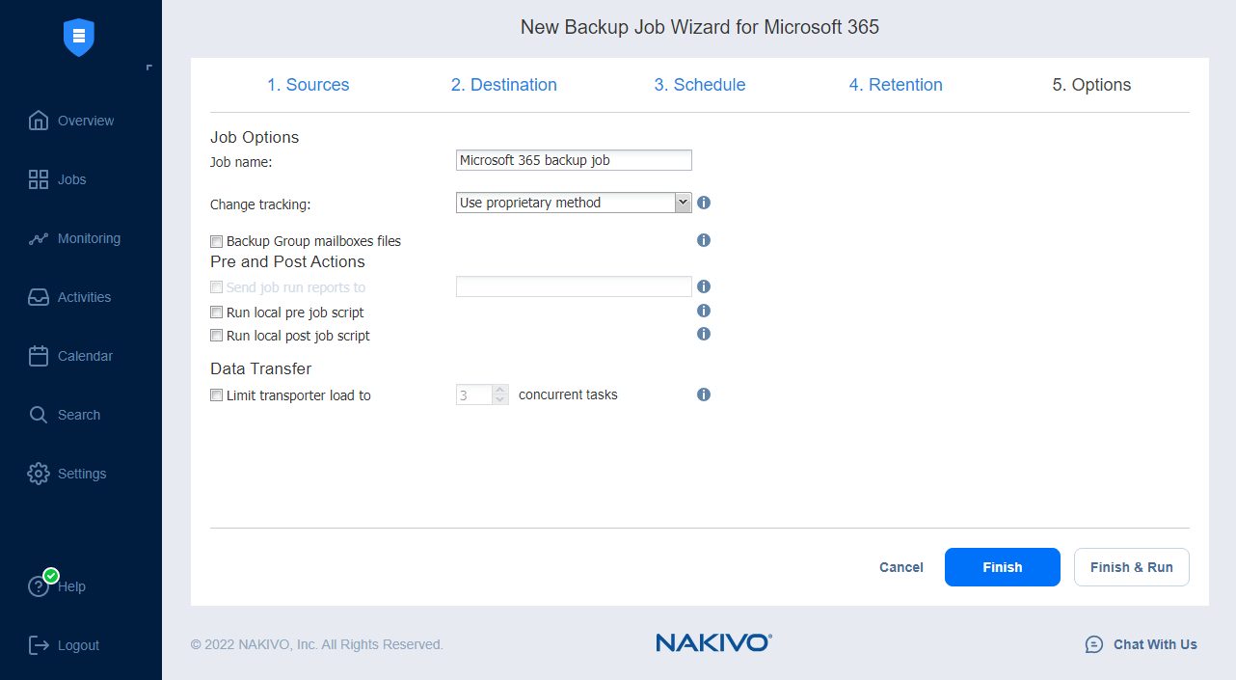Switch to the Destination step

[x=503, y=85]
